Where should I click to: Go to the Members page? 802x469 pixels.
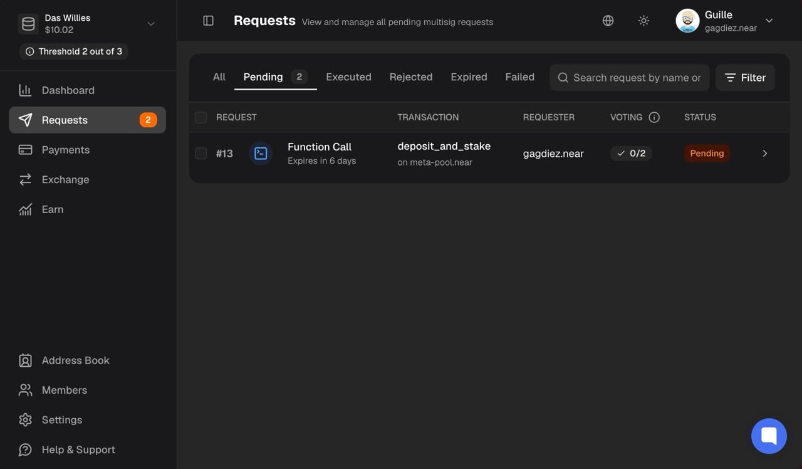87,390
